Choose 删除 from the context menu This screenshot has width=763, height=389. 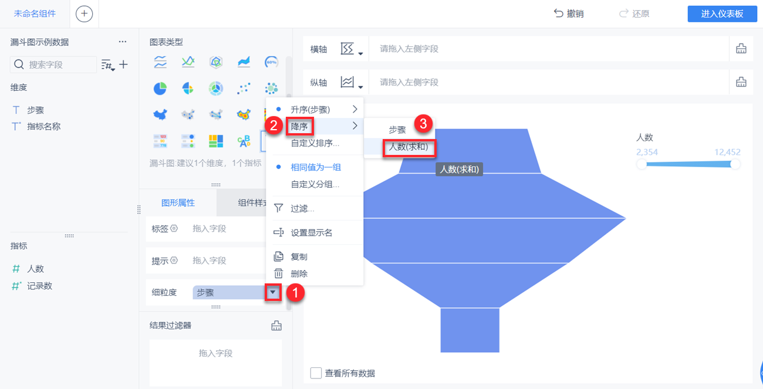tap(315, 273)
